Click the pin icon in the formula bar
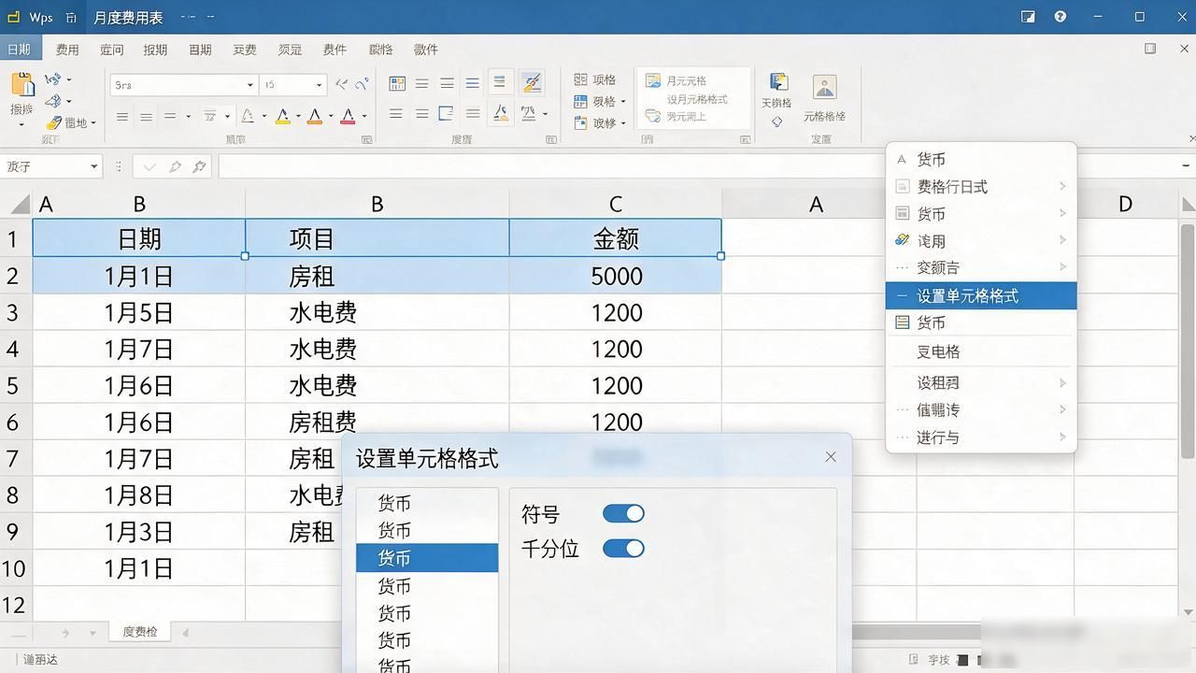 pos(198,166)
